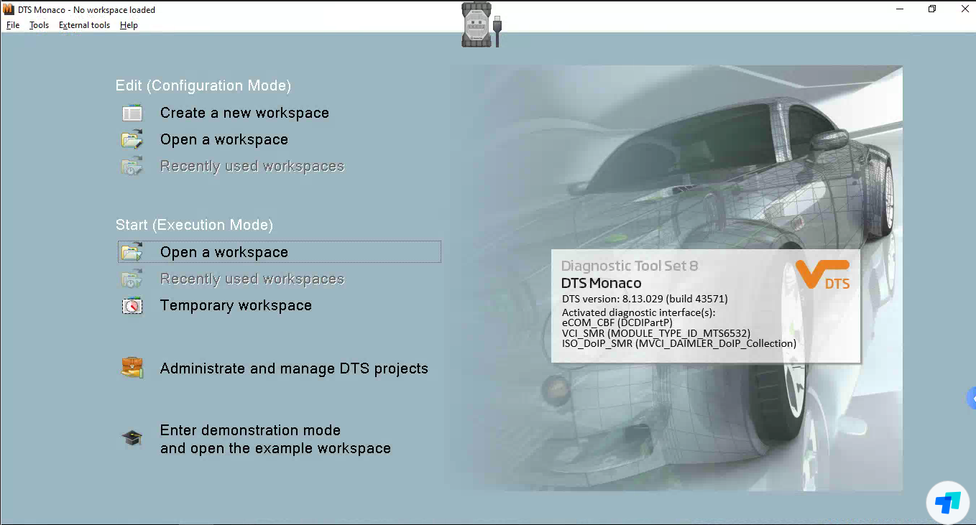The image size is (976, 525).
Task: Click the blue arrow tab on right edge
Action: pyautogui.click(x=972, y=397)
